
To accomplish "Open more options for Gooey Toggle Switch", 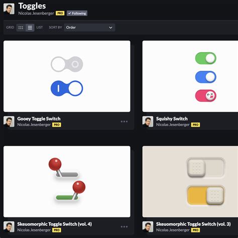I will [124, 122].
